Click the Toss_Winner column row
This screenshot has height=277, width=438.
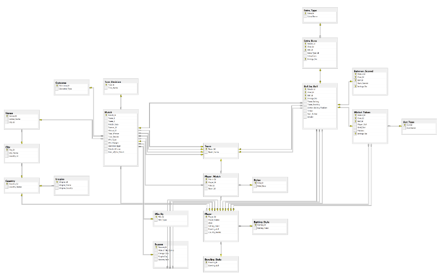click(x=121, y=134)
